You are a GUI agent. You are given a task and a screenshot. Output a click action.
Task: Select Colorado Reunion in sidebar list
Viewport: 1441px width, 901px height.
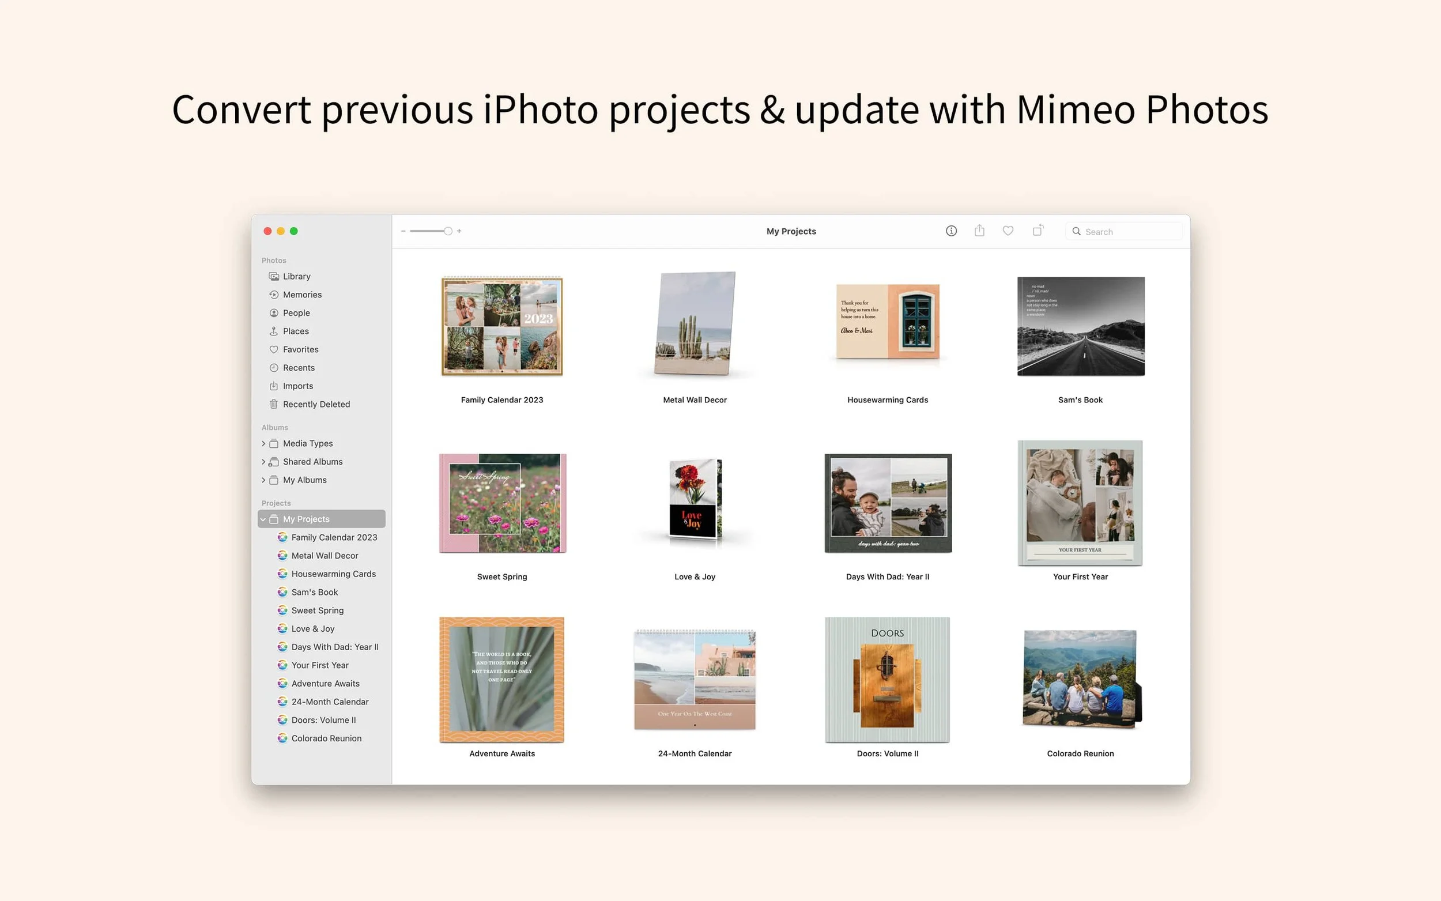326,738
